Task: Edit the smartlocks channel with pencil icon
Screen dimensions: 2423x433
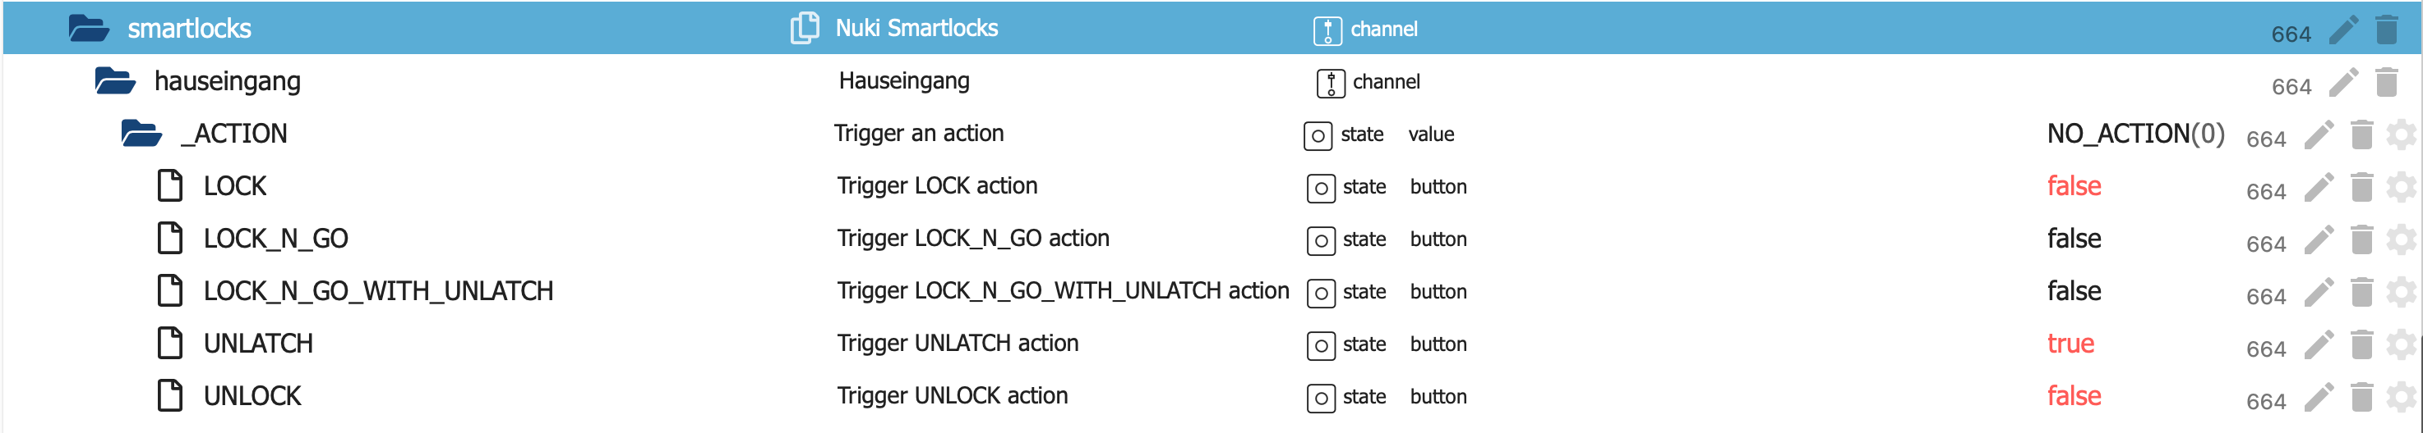Action: [x=2342, y=30]
